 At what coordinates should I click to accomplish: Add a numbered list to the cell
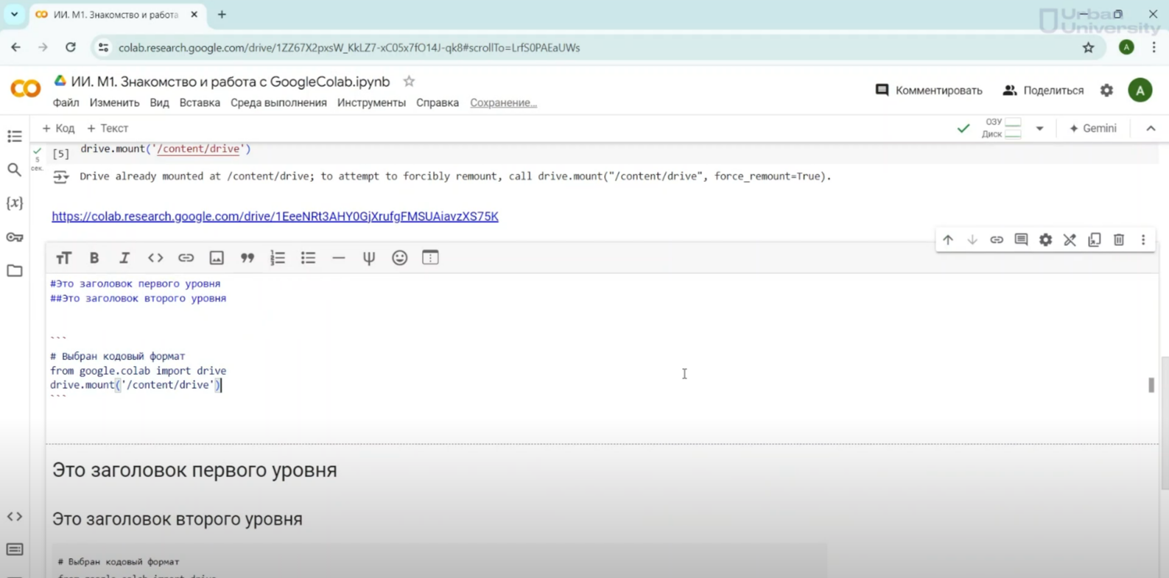[x=278, y=258]
